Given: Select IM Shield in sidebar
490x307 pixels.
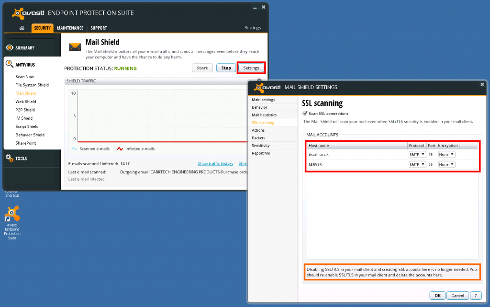Looking at the screenshot, I should pyautogui.click(x=24, y=118).
